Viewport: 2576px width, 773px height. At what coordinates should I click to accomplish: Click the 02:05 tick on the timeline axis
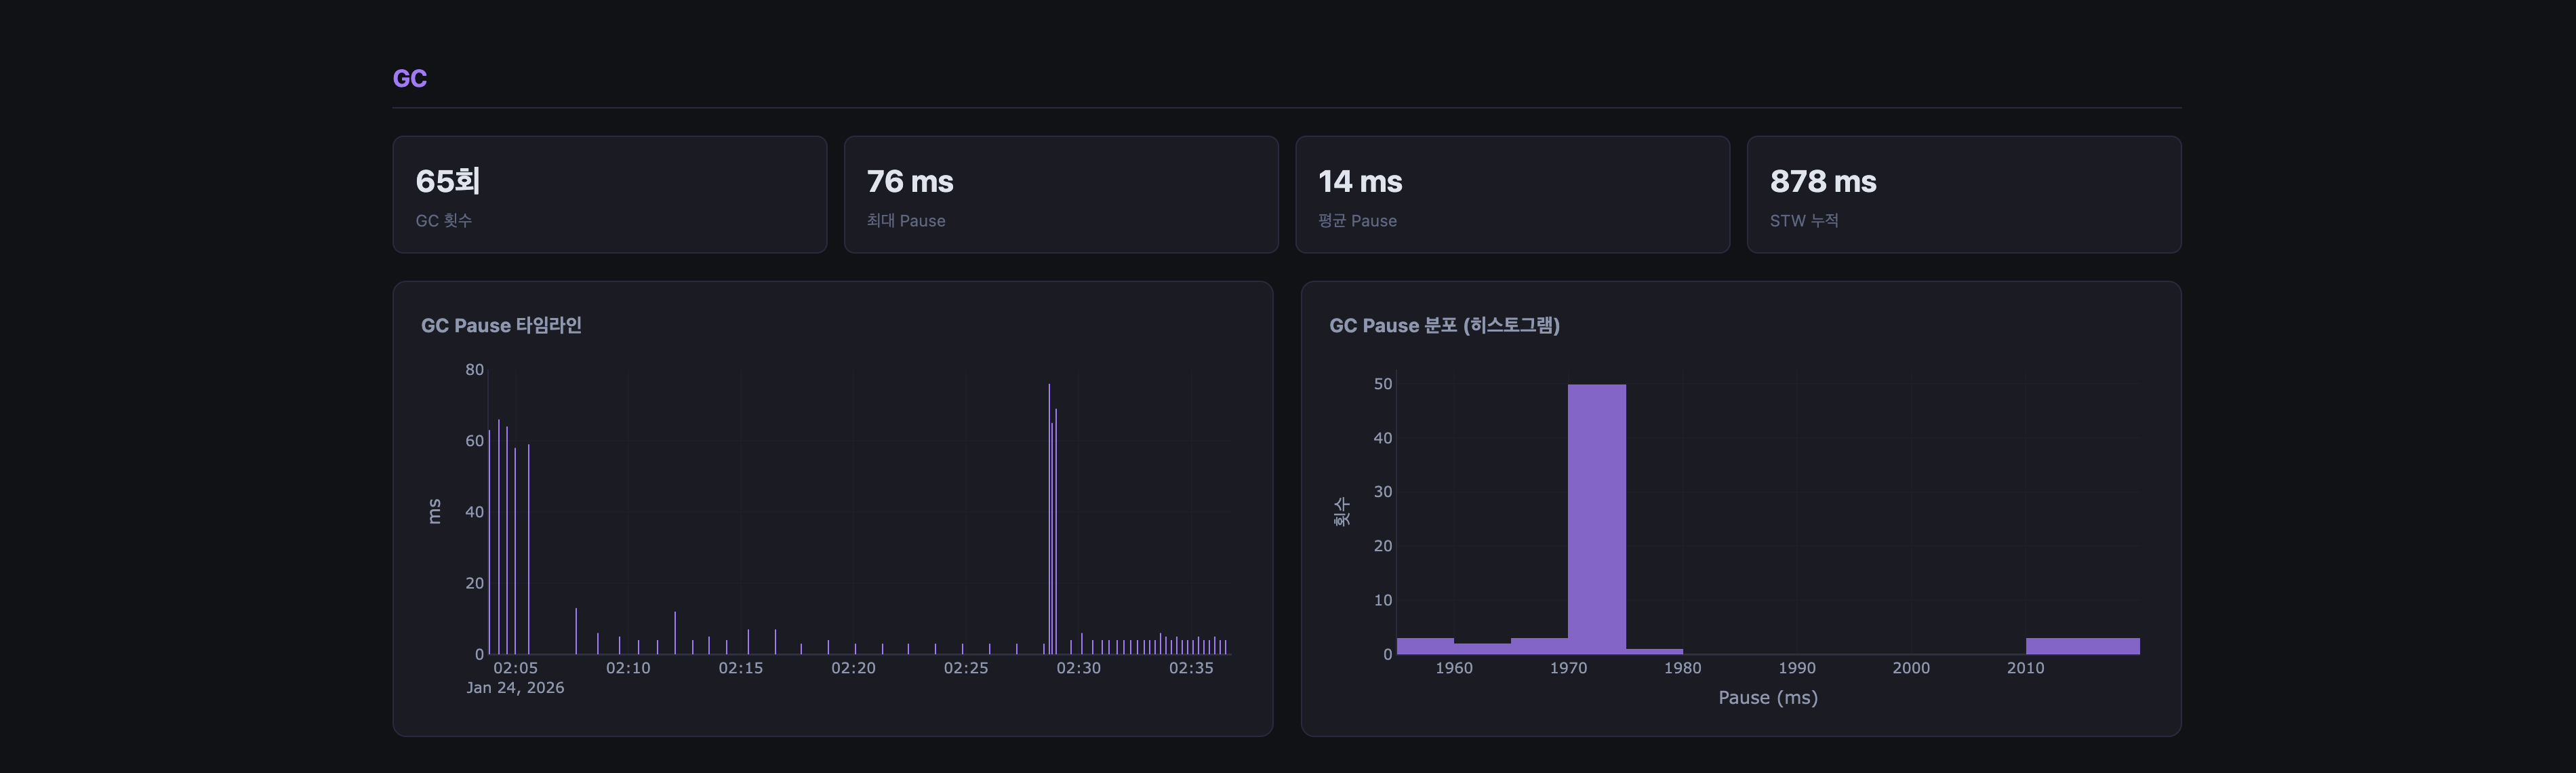coord(515,668)
